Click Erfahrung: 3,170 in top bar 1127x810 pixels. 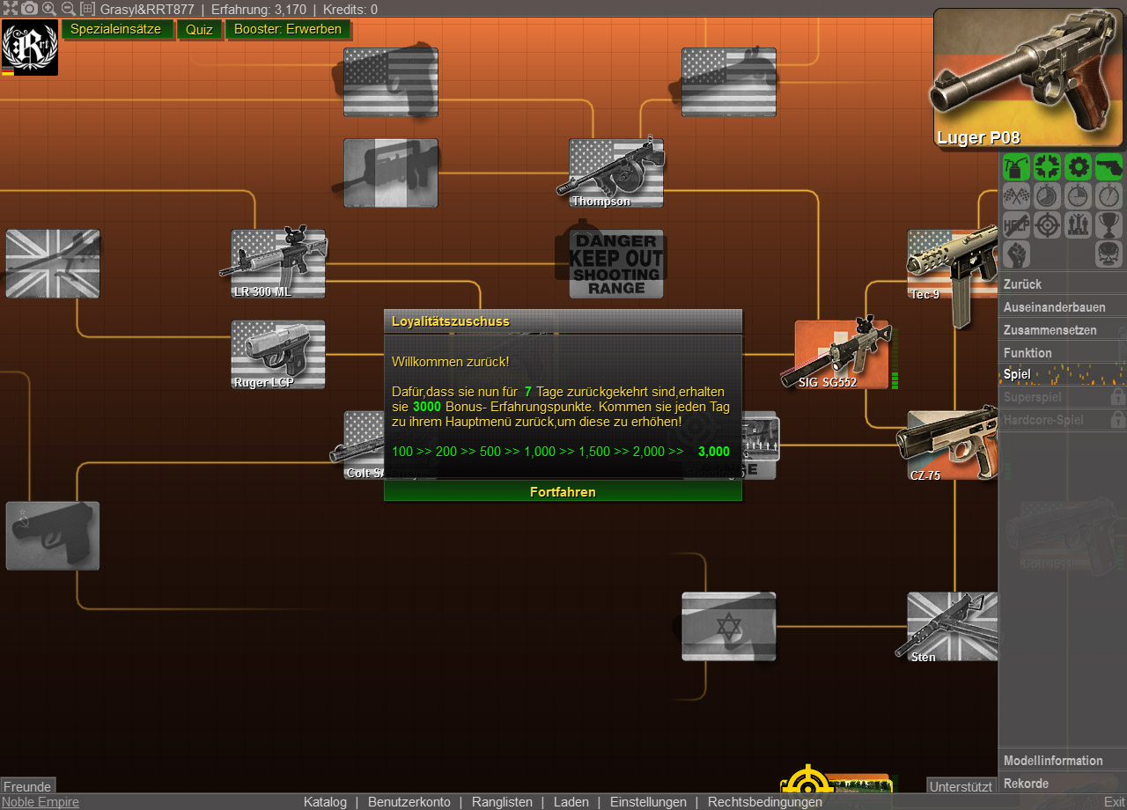click(x=259, y=10)
